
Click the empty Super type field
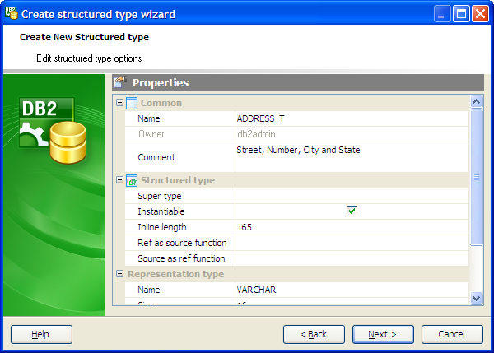tap(352, 196)
